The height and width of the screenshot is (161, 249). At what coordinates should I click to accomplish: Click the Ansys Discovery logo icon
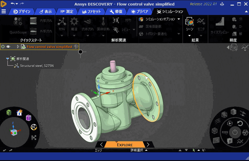coord(3,4)
